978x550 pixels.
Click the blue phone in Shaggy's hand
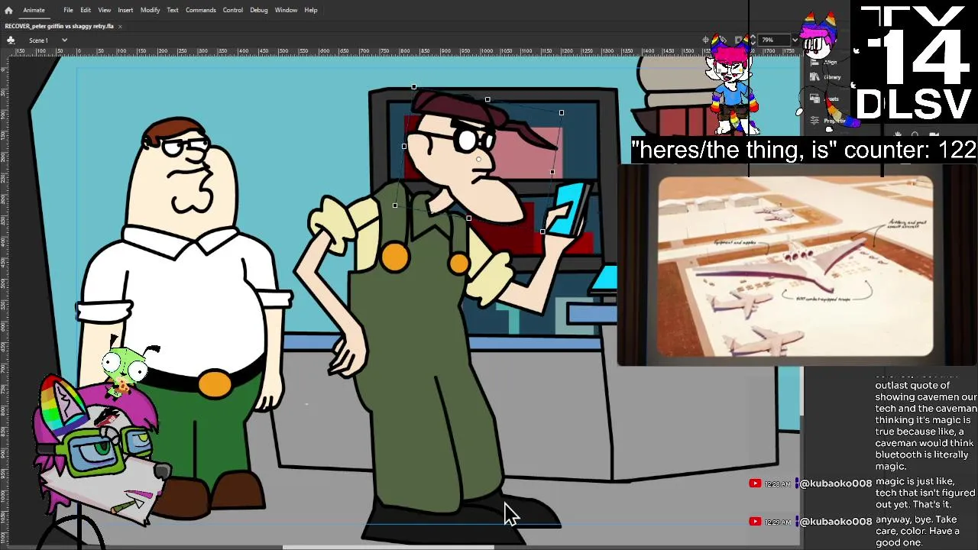point(569,209)
